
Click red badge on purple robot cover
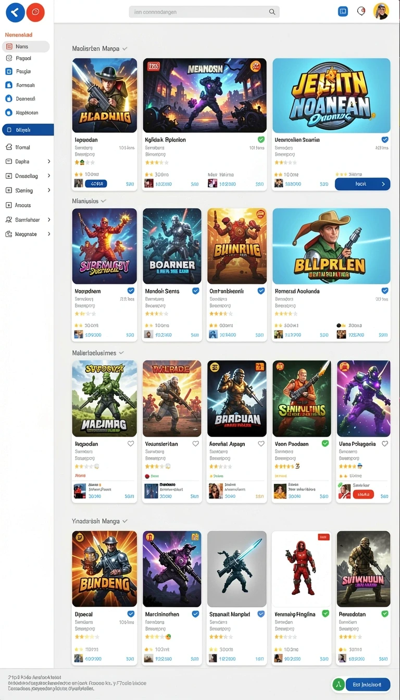pos(344,367)
